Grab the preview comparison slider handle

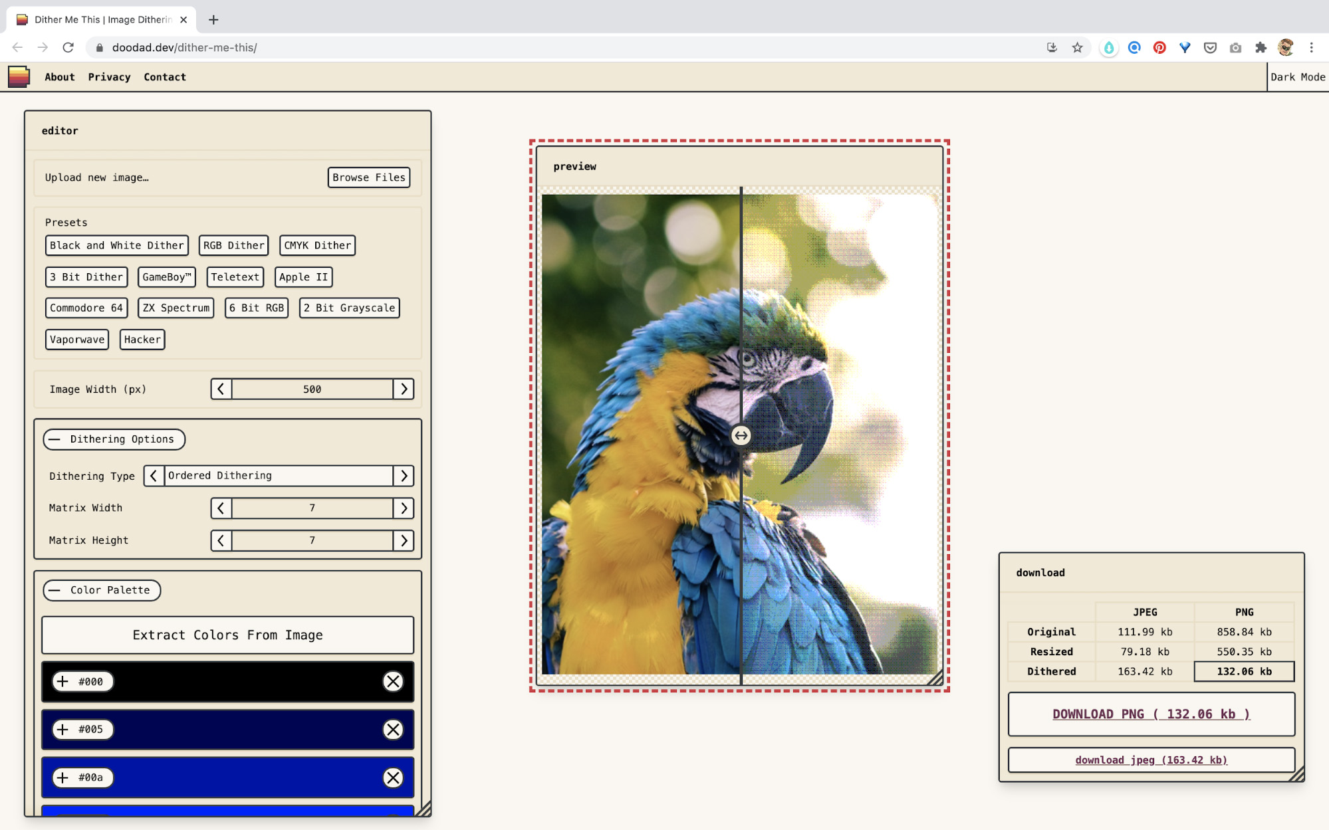click(741, 436)
